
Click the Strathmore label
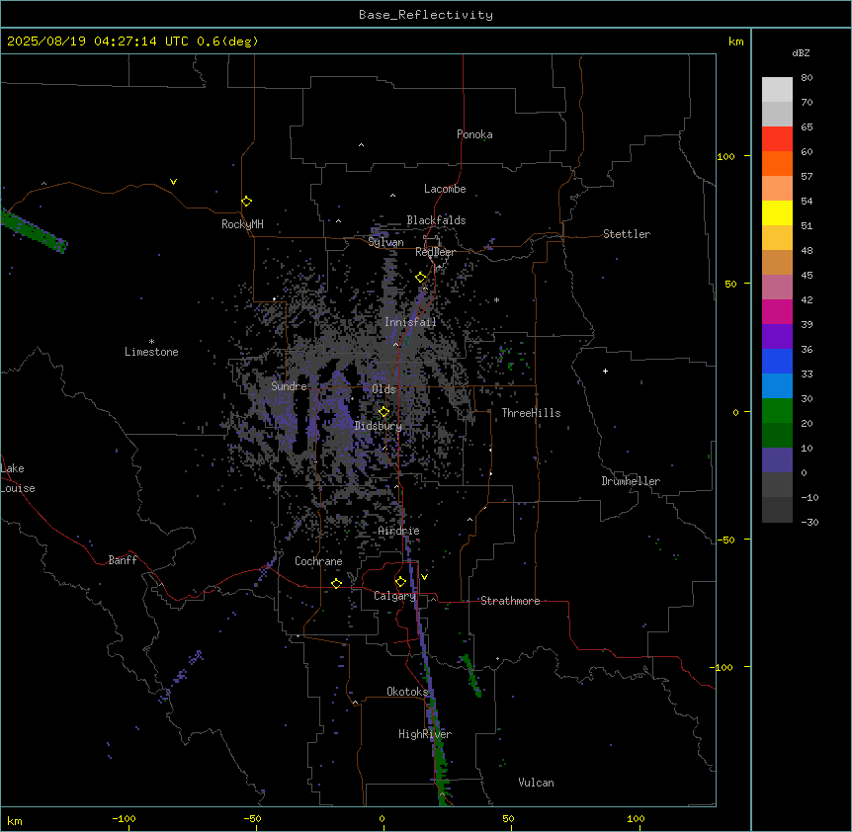click(x=510, y=601)
